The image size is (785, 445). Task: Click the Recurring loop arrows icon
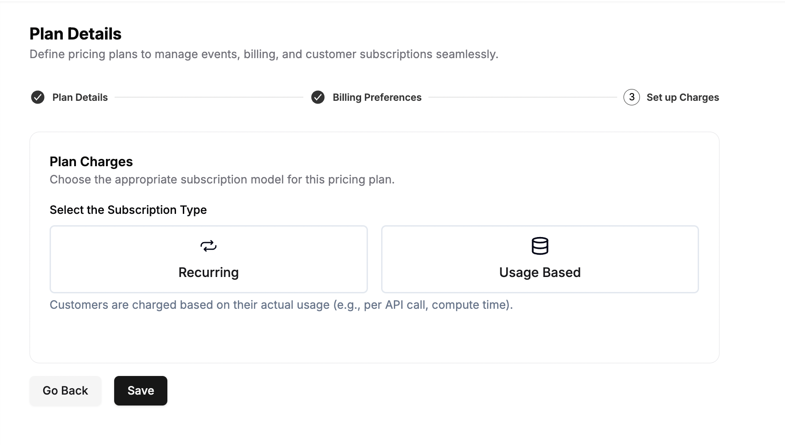pyautogui.click(x=208, y=246)
